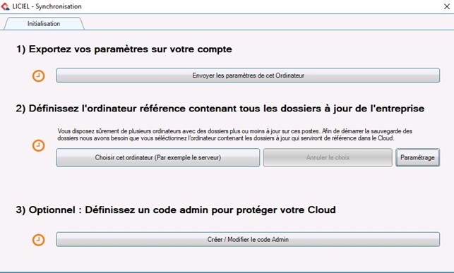
Task: Click the word Cloud in the step 3 heading
Action: [x=322, y=210]
